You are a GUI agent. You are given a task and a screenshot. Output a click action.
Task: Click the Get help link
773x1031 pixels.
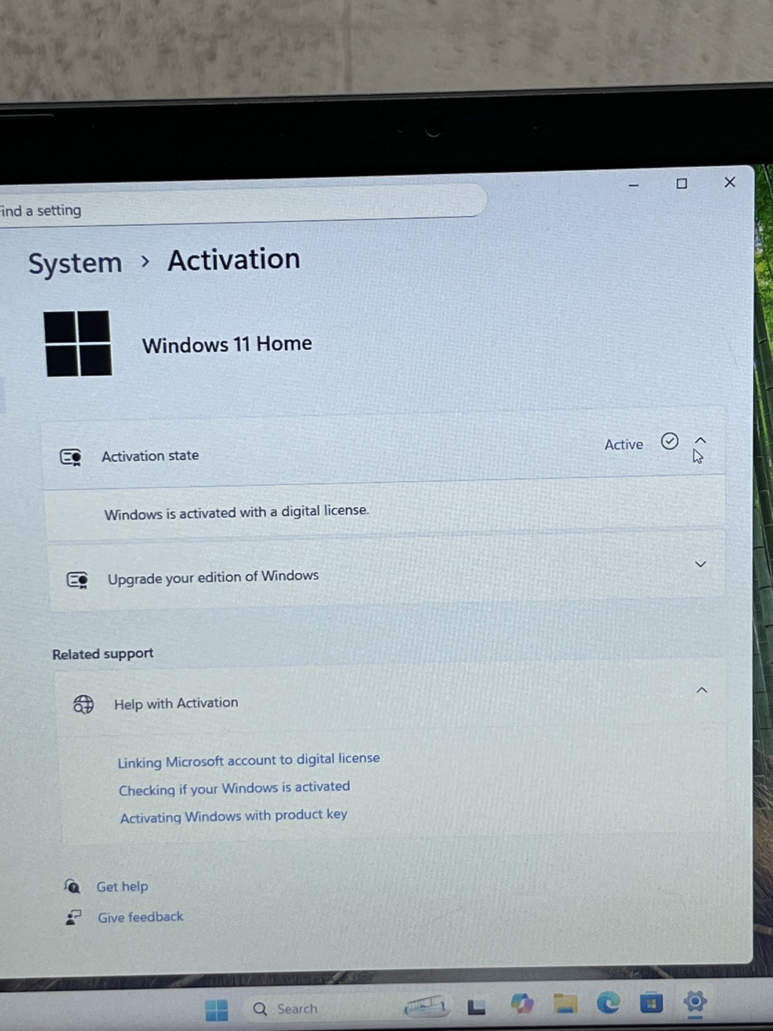click(122, 887)
